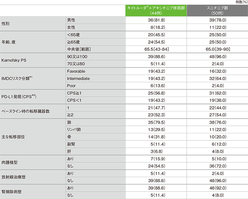Click the ベースライン時の転移臓器数 label
The image size is (248, 199).
pyautogui.click(x=26, y=113)
